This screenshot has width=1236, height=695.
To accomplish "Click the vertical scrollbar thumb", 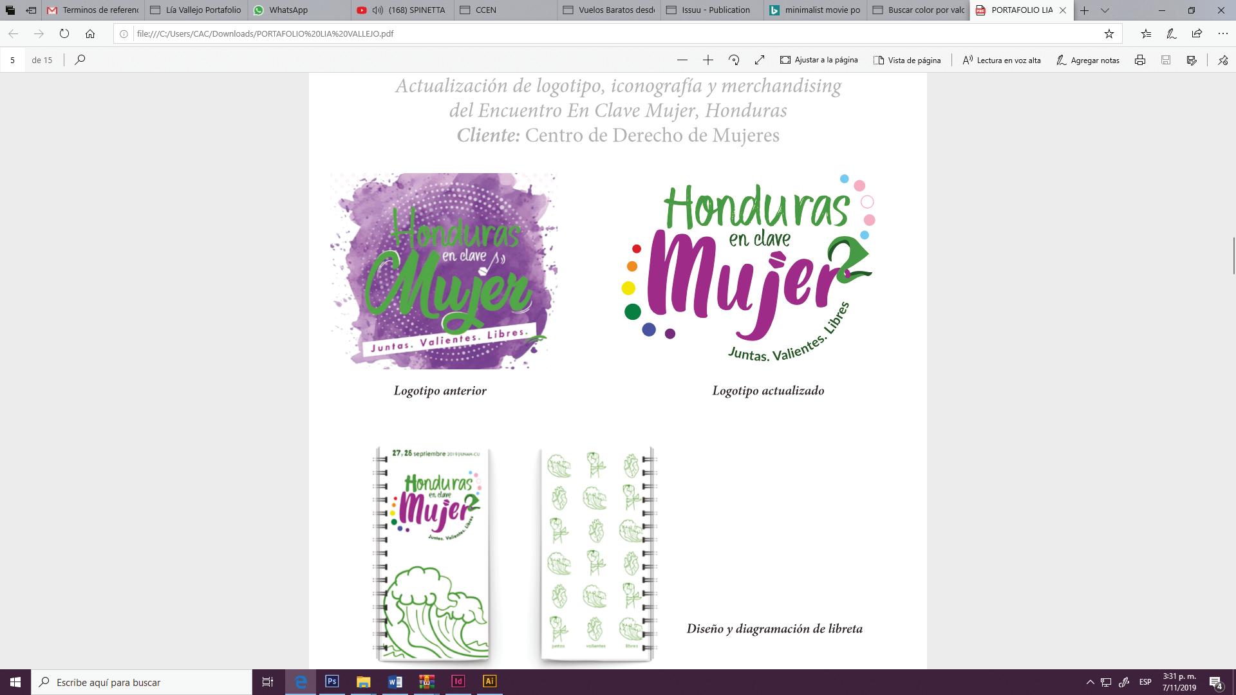I will (1233, 255).
